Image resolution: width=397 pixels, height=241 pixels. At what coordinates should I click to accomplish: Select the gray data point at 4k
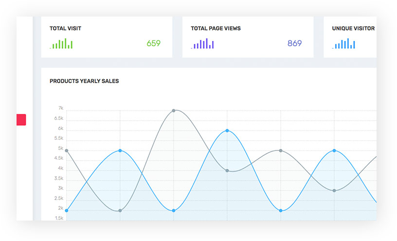227,170
